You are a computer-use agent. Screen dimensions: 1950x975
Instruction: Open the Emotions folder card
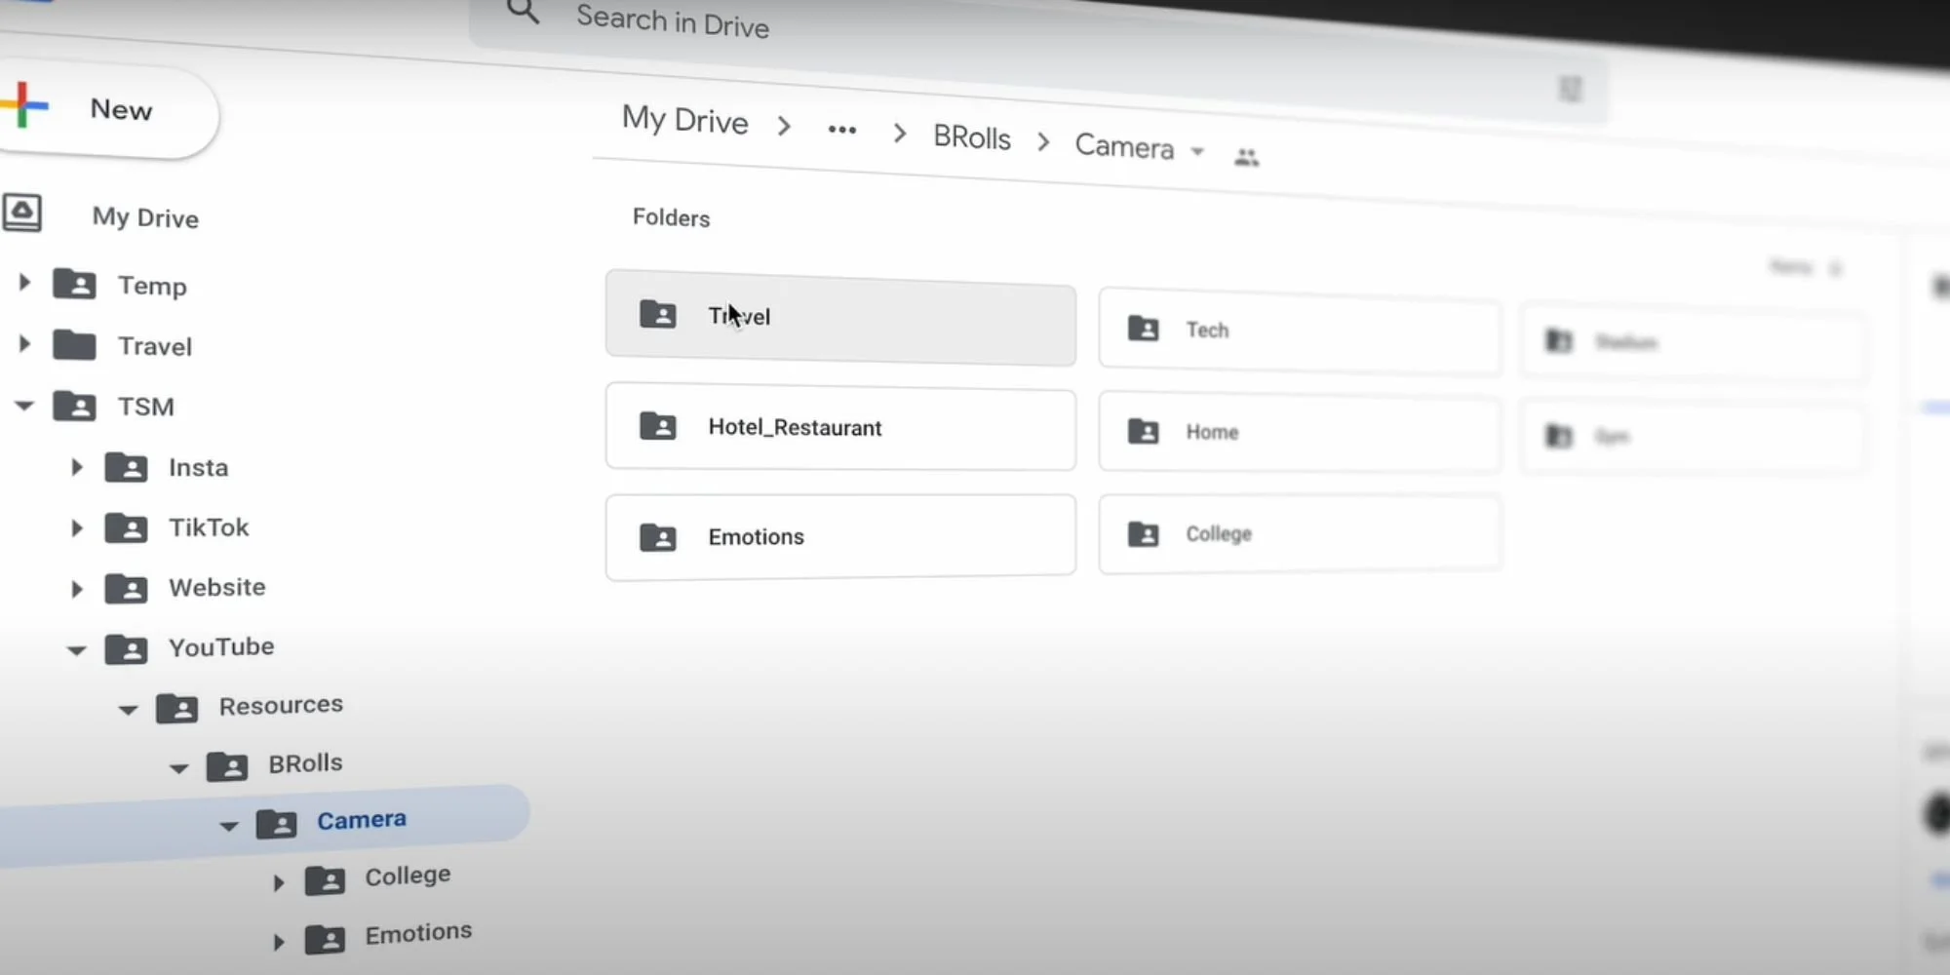coord(840,537)
